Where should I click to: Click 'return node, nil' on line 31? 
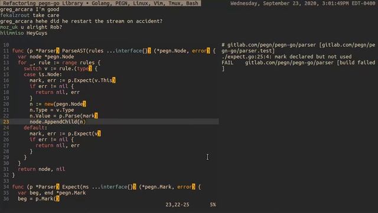point(41,169)
